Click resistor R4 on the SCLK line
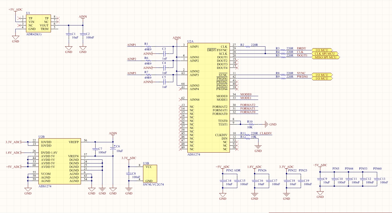392x213 pixels. click(x=283, y=54)
